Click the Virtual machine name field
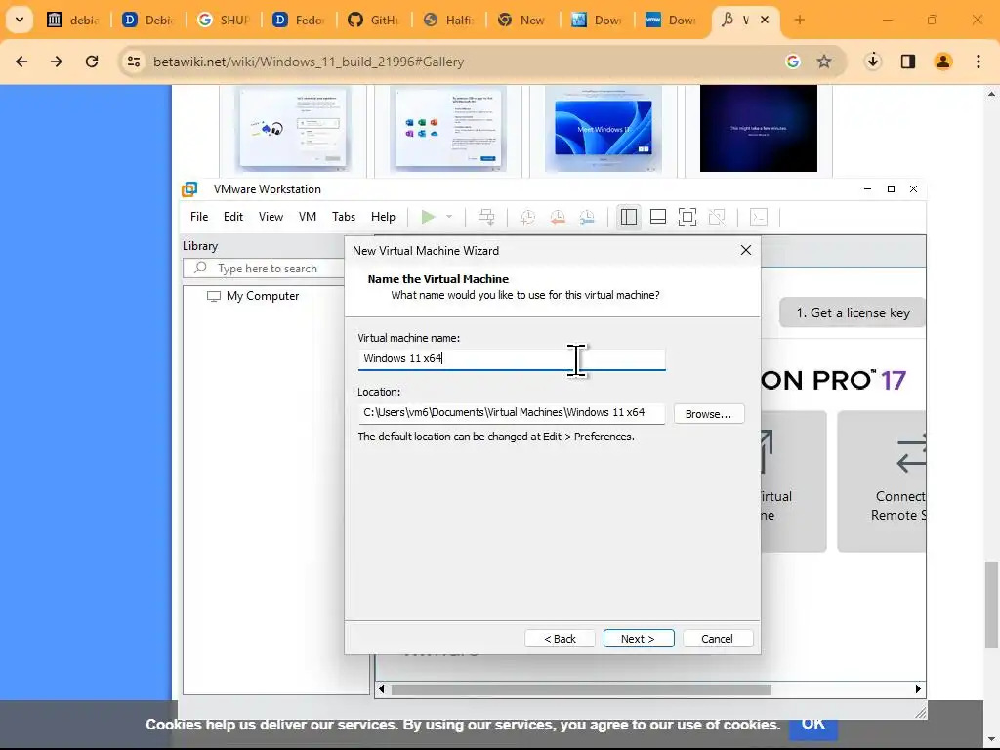The image size is (1000, 750). tap(512, 359)
